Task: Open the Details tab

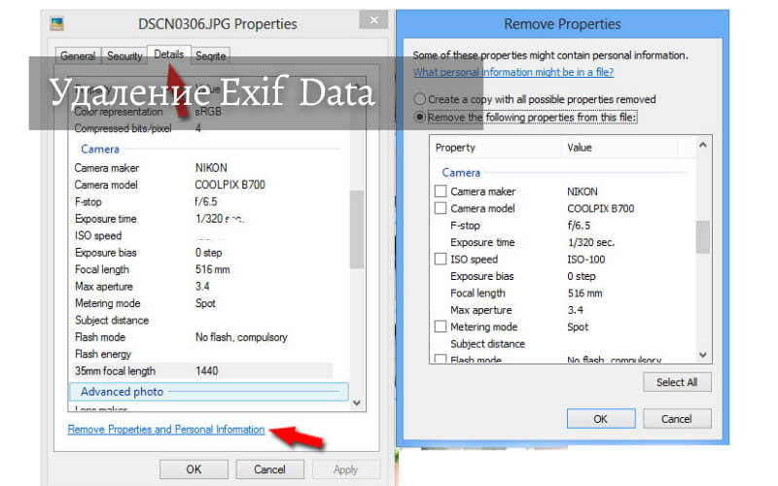Action: (168, 54)
